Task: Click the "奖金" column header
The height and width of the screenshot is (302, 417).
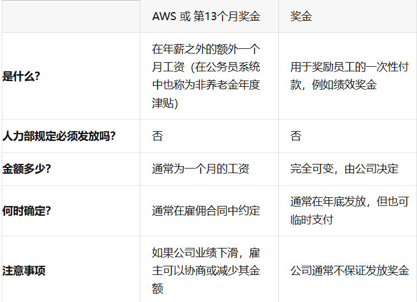Action: pos(301,17)
